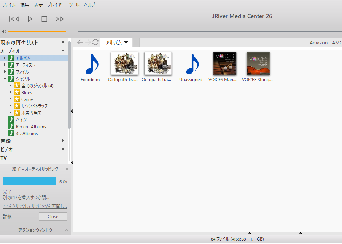Select the アーティスト music note icon
Screen dimensions: 342x244
tap(11, 65)
